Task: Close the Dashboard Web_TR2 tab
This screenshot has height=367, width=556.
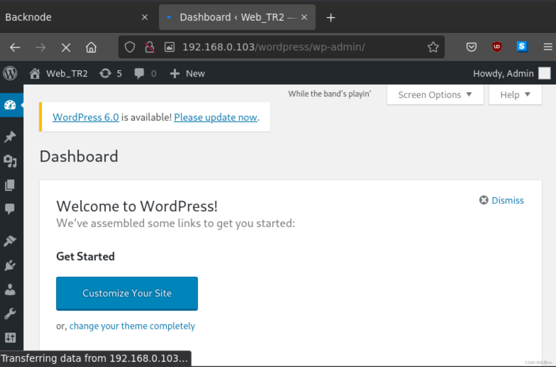Action: point(304,17)
